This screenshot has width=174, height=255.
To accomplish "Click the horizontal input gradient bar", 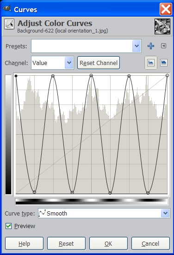I will 92,201.
